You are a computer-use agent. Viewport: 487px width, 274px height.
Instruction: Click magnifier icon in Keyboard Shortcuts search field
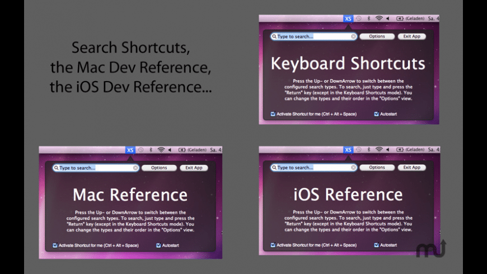(274, 36)
